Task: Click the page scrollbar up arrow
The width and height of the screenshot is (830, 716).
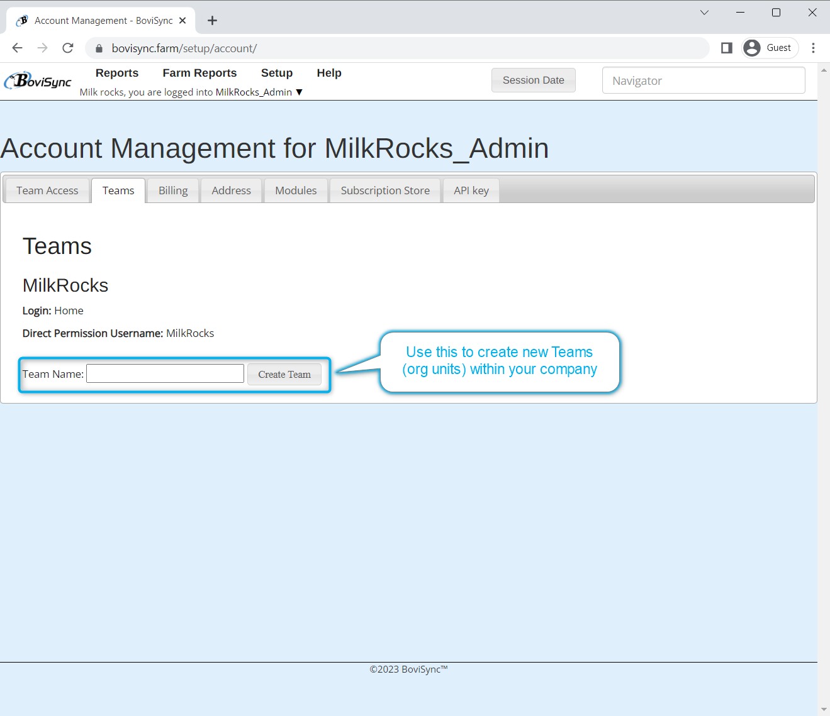Action: coord(824,70)
